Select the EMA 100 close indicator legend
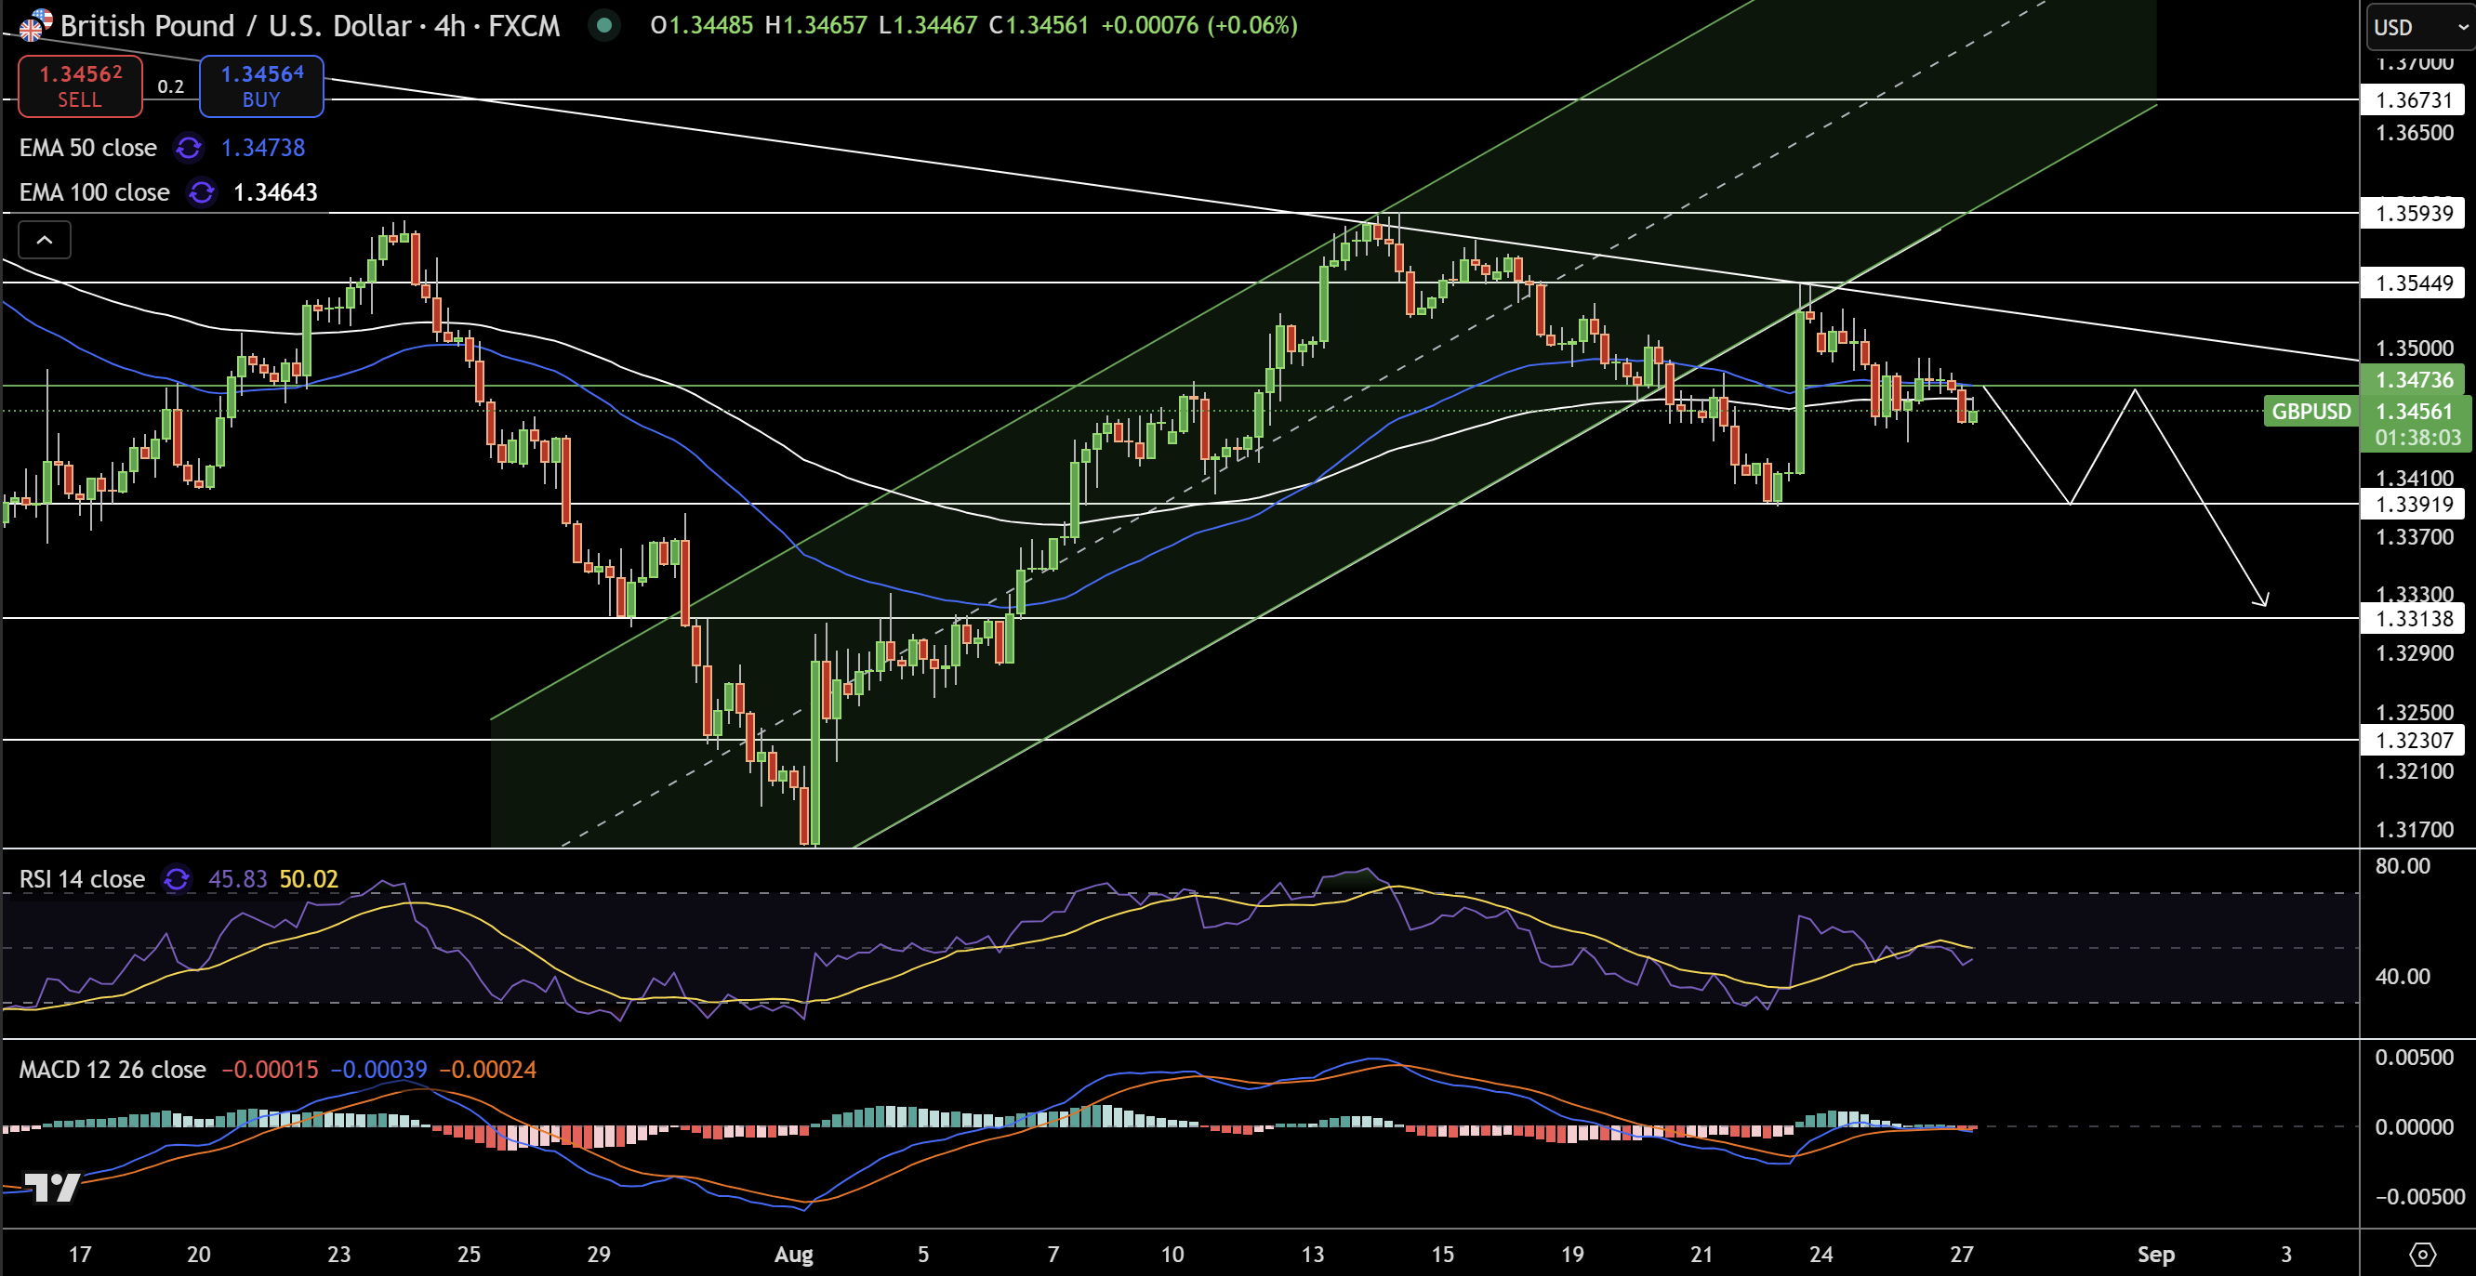This screenshot has width=2476, height=1276. pyautogui.click(x=94, y=193)
